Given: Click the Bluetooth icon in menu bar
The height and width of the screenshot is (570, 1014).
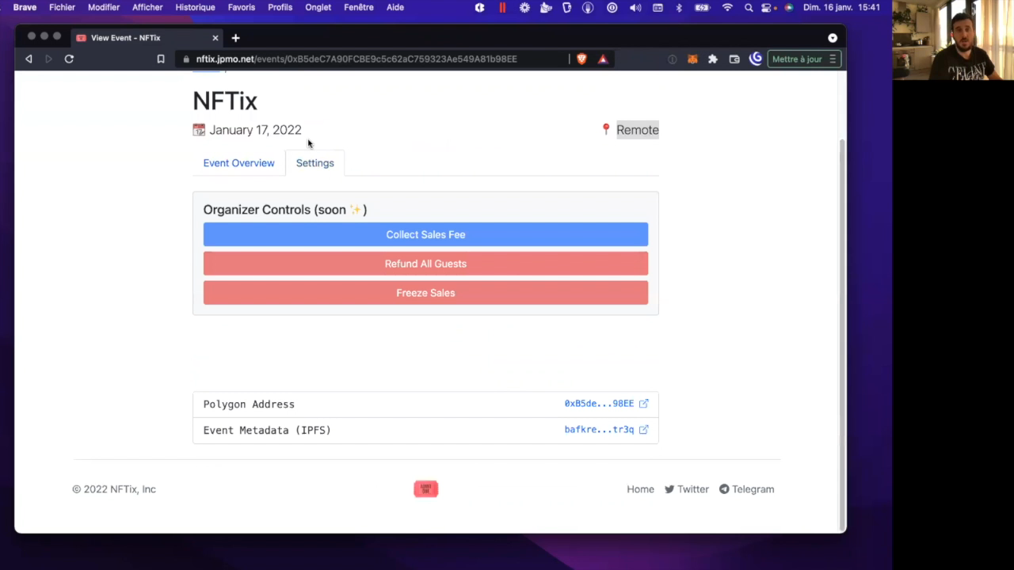Looking at the screenshot, I should [679, 7].
